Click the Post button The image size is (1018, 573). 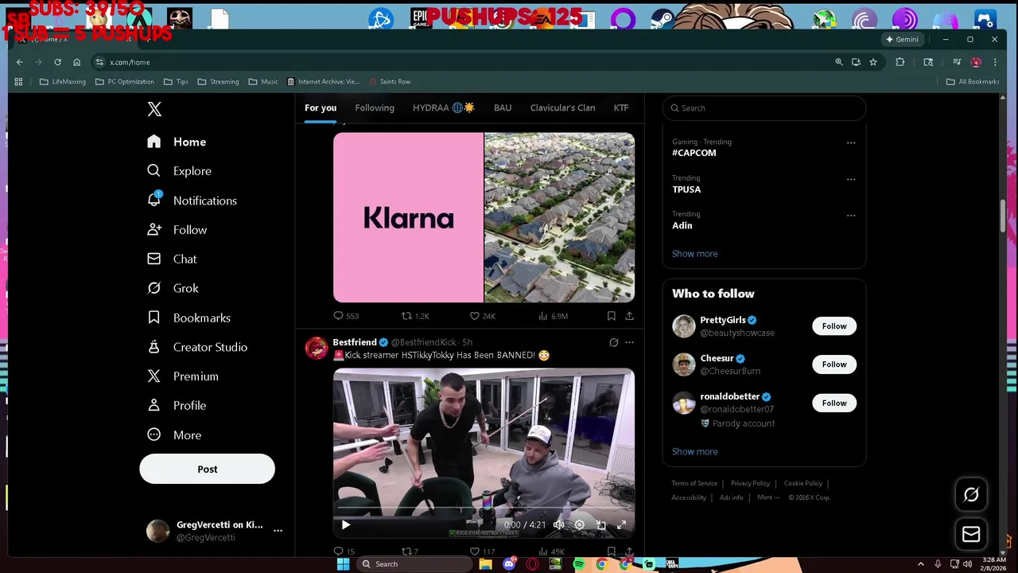tap(208, 469)
